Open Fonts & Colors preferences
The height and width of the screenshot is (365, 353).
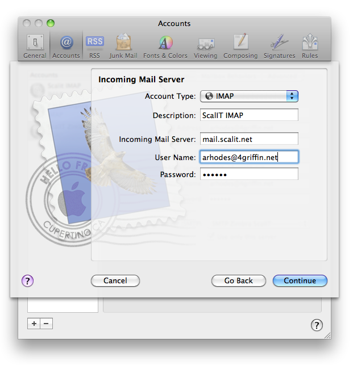pyautogui.click(x=165, y=46)
